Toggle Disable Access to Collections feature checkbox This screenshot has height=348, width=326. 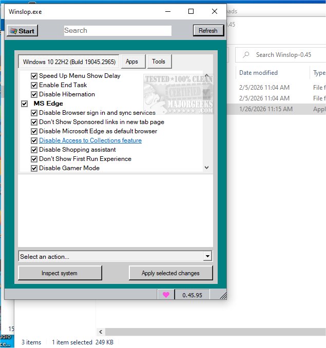(34, 140)
